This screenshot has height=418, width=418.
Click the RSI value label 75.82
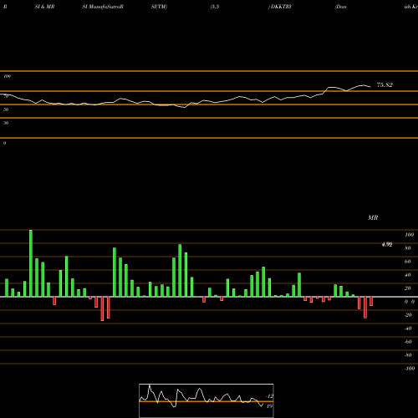point(385,85)
